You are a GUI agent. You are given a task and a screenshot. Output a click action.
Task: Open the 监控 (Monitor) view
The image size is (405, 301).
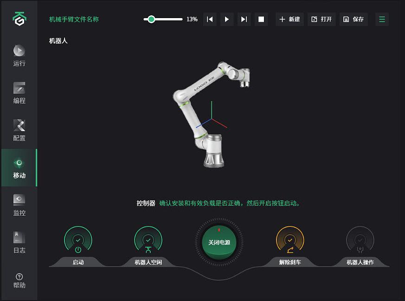click(19, 204)
